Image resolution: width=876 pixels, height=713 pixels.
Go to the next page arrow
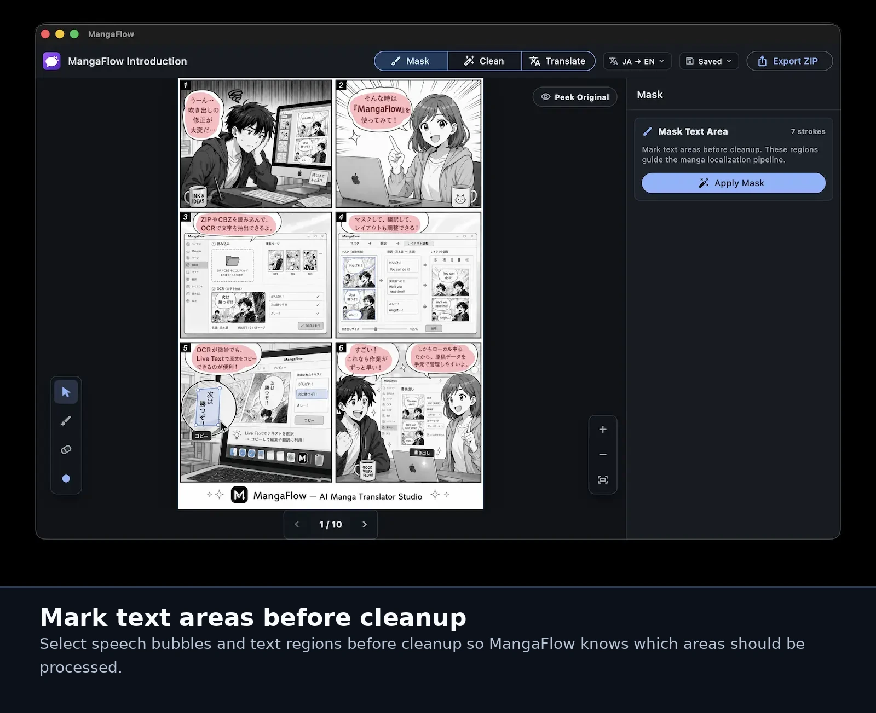tap(365, 524)
